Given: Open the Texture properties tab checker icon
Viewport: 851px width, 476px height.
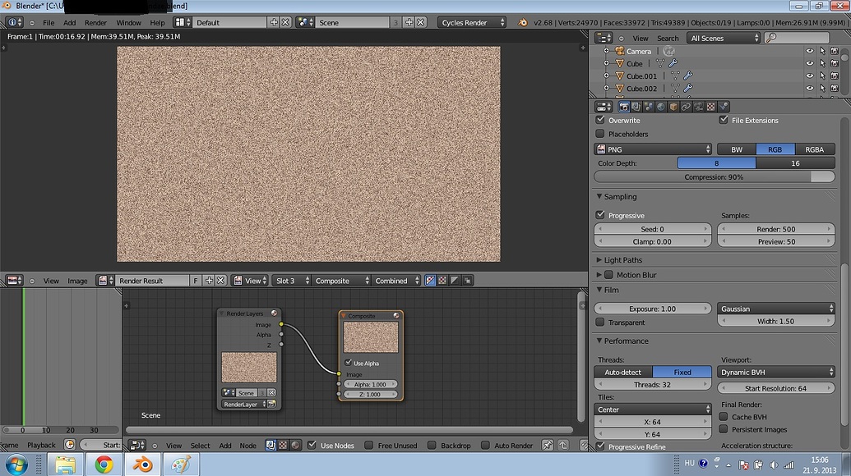Looking at the screenshot, I should coord(711,107).
